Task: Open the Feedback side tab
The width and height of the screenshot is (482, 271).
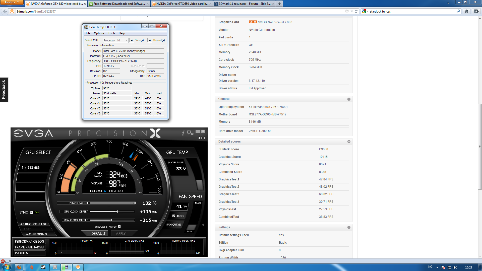Action: pyautogui.click(x=4, y=90)
